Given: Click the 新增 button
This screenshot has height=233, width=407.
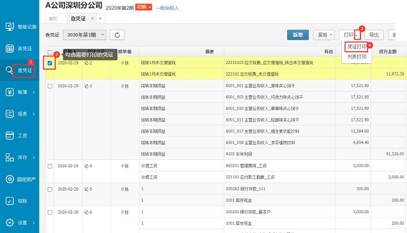Looking at the screenshot, I should click(x=298, y=35).
